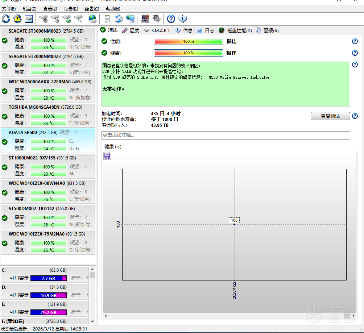Click the volume list scroll down arrow
Screen dimensions: 364x333
[x=92, y=321]
